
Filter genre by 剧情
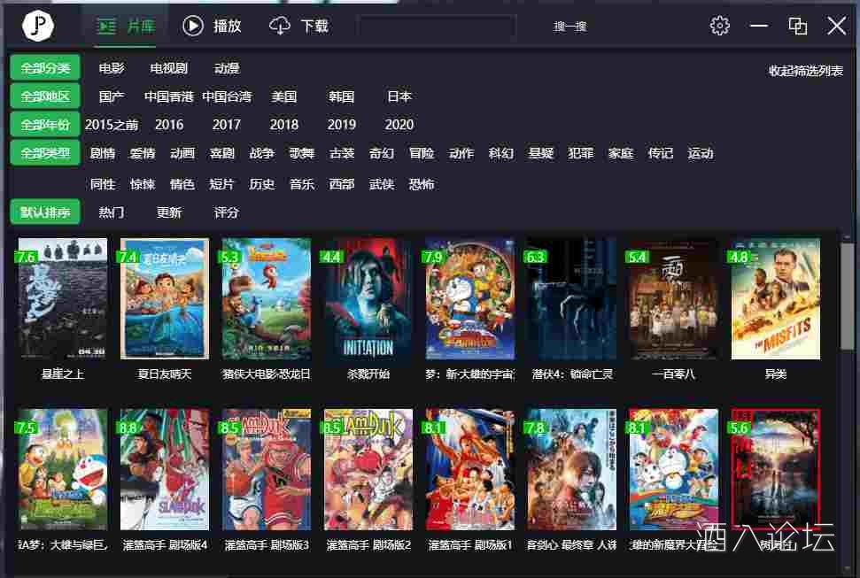click(x=103, y=153)
